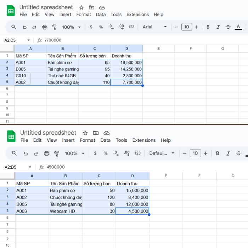Screen dimensions: 248x248
Task: Toggle bold in the top spreadsheet toolbar
Action: point(208,27)
